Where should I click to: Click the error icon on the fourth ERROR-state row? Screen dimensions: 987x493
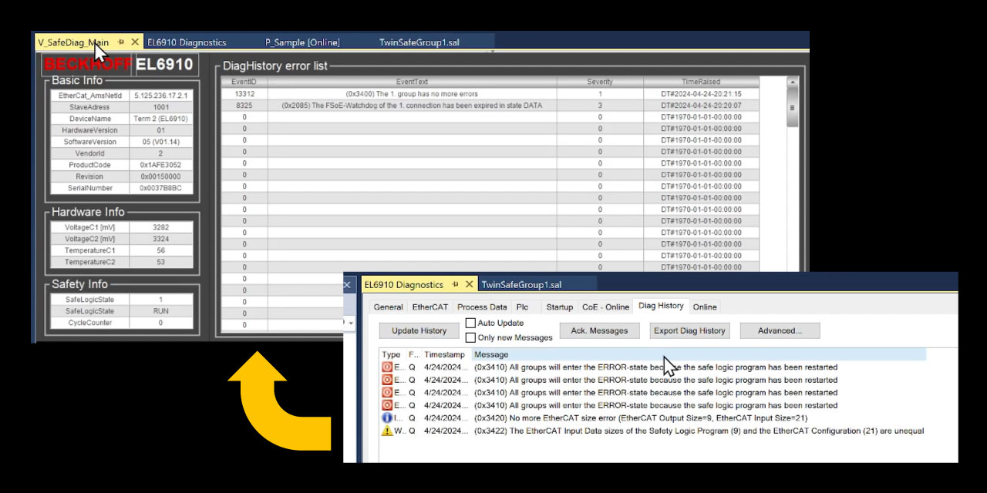click(387, 406)
